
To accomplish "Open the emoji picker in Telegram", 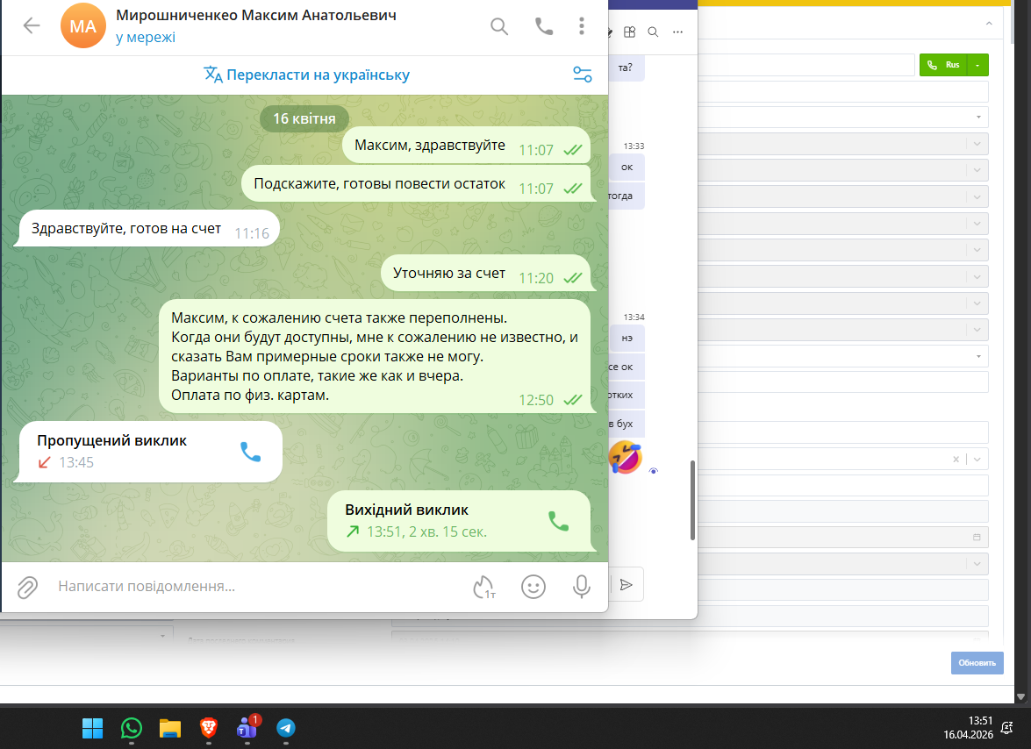I will 533,587.
